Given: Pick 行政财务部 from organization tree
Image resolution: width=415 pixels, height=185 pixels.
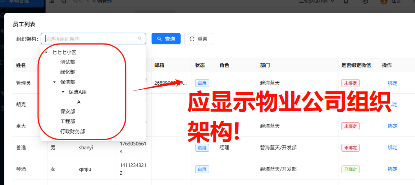Looking at the screenshot, I should [73, 132].
